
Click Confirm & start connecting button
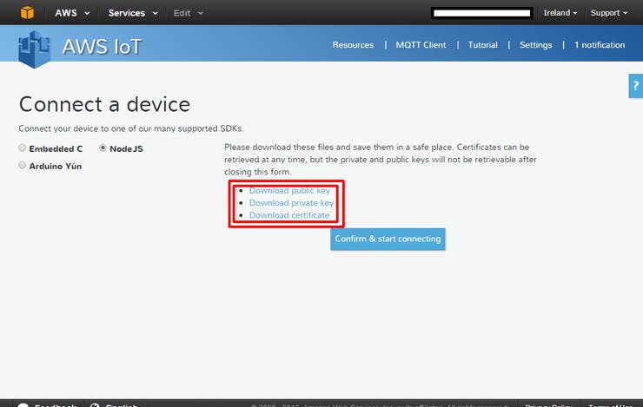[388, 239]
